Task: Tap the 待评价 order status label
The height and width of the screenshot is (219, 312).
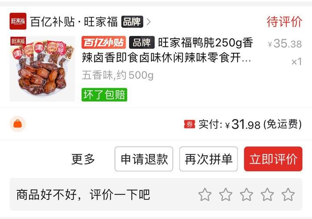Action: (x=284, y=22)
